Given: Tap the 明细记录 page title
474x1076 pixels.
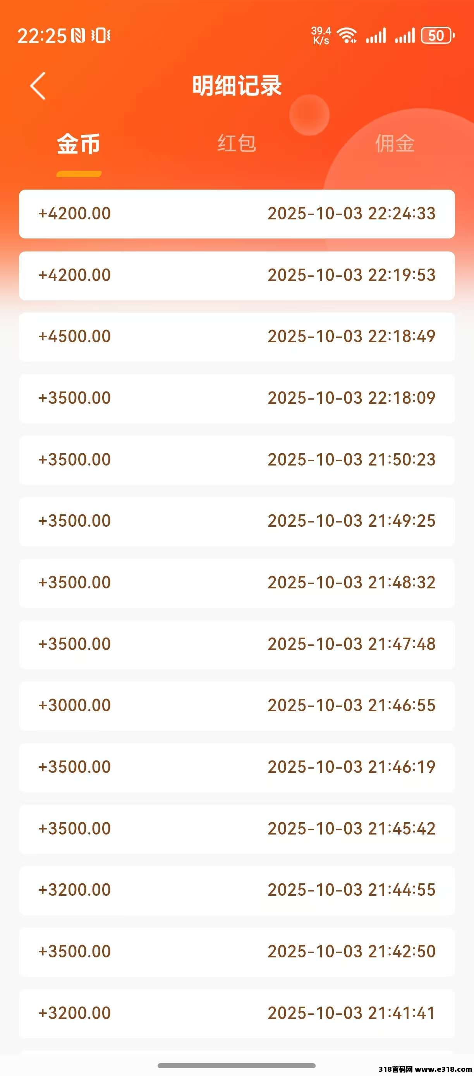Looking at the screenshot, I should click(237, 86).
